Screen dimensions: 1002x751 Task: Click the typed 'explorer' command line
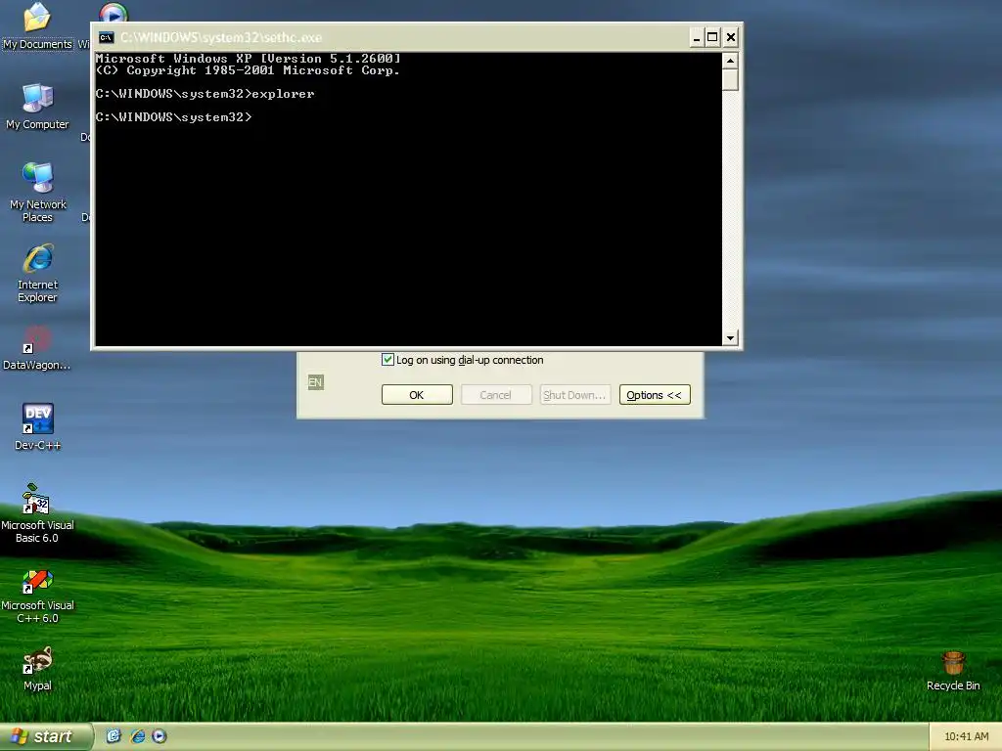(x=205, y=94)
